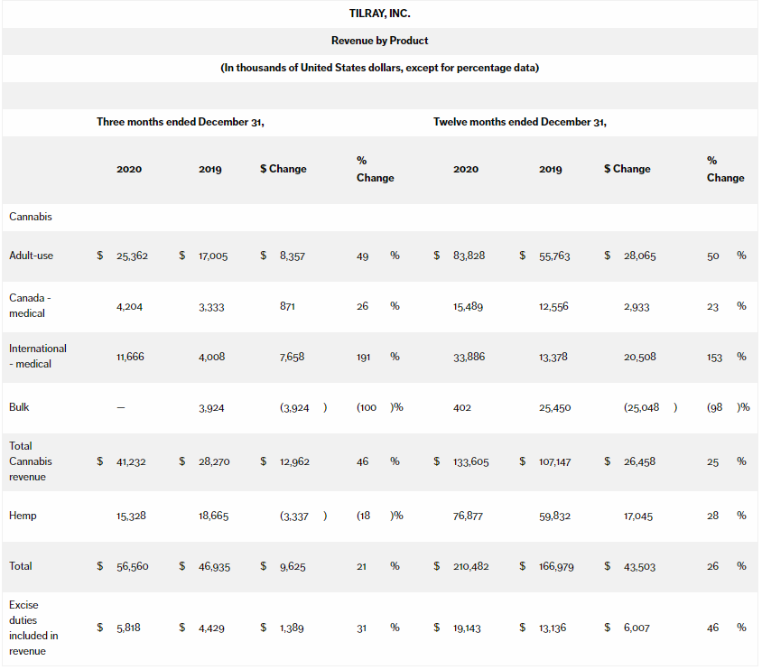
Task: Click International medical annual percent 153
Action: [714, 358]
